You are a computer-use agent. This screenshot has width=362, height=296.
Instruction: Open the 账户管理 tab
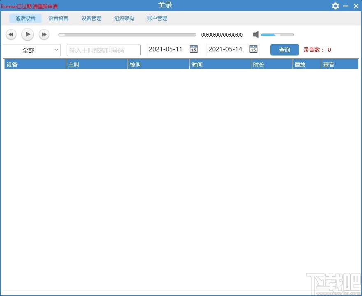(x=157, y=18)
